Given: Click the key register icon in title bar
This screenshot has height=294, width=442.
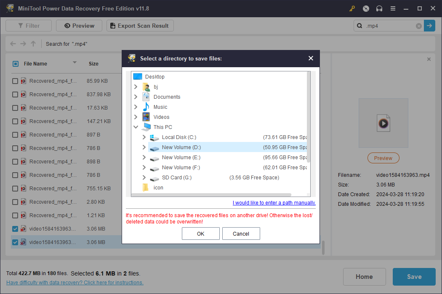Looking at the screenshot, I should 352,8.
